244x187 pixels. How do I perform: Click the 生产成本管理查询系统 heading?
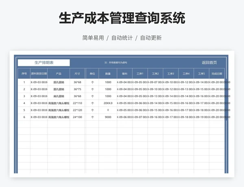[x=122, y=18]
